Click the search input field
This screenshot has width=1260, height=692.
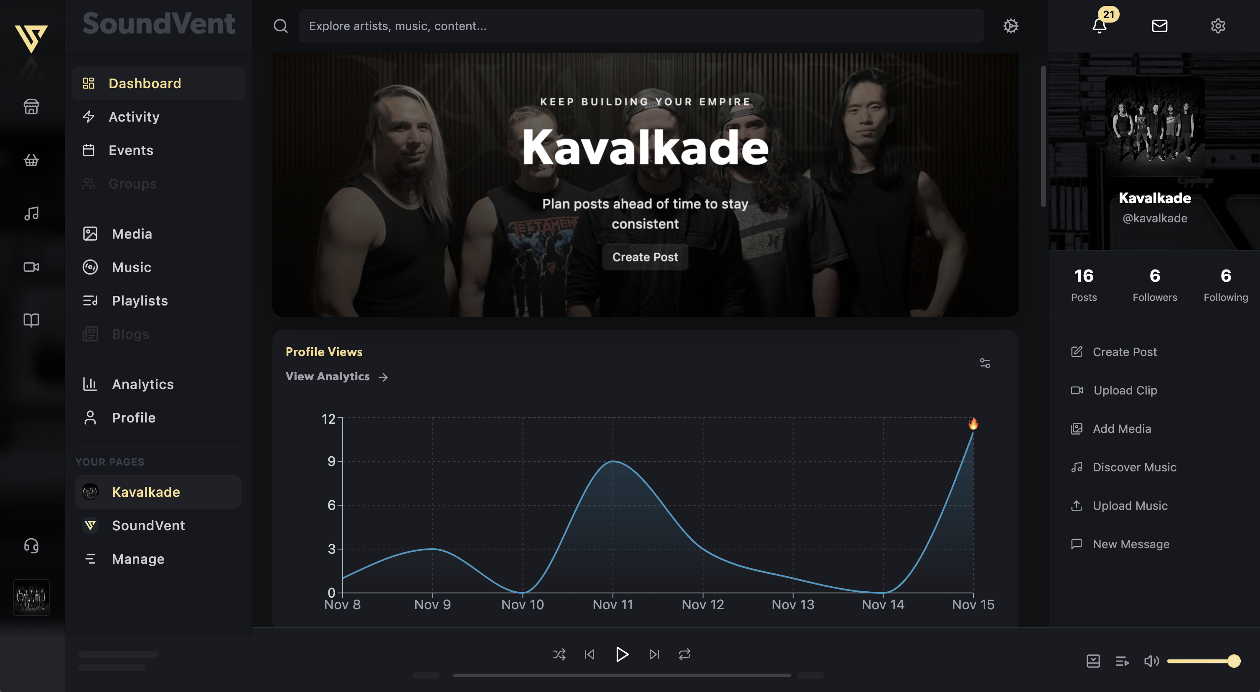[641, 26]
